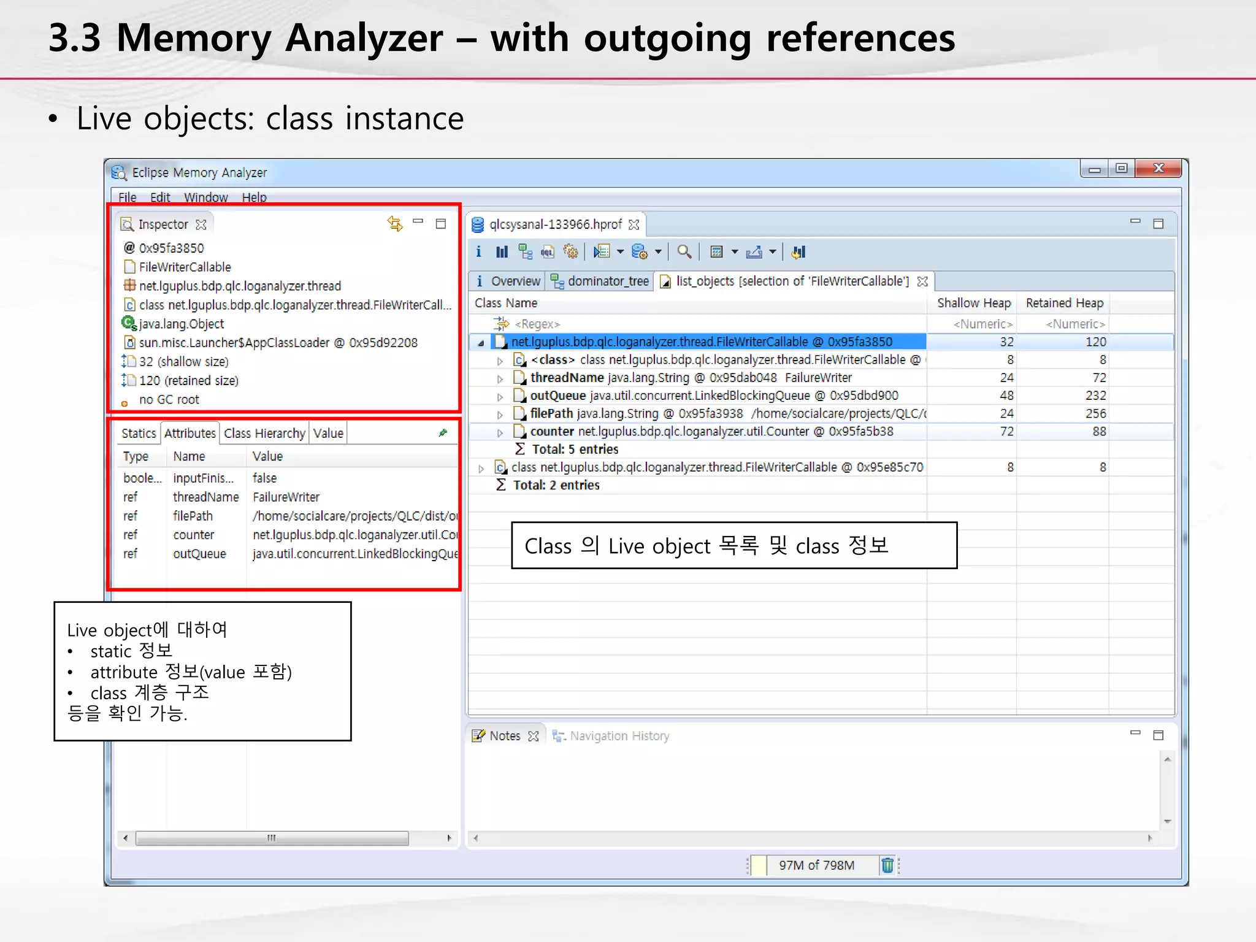The height and width of the screenshot is (942, 1256).
Task: Click the group result by calculator icon
Action: 716,252
